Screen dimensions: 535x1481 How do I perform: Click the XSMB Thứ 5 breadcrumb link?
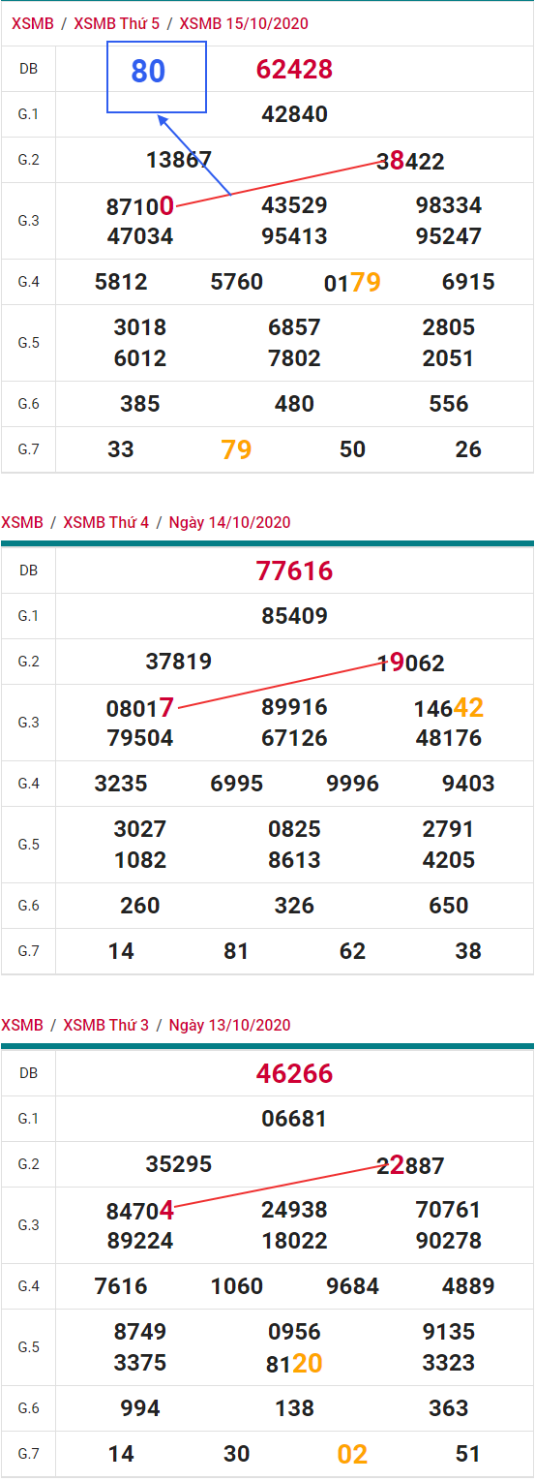117,23
